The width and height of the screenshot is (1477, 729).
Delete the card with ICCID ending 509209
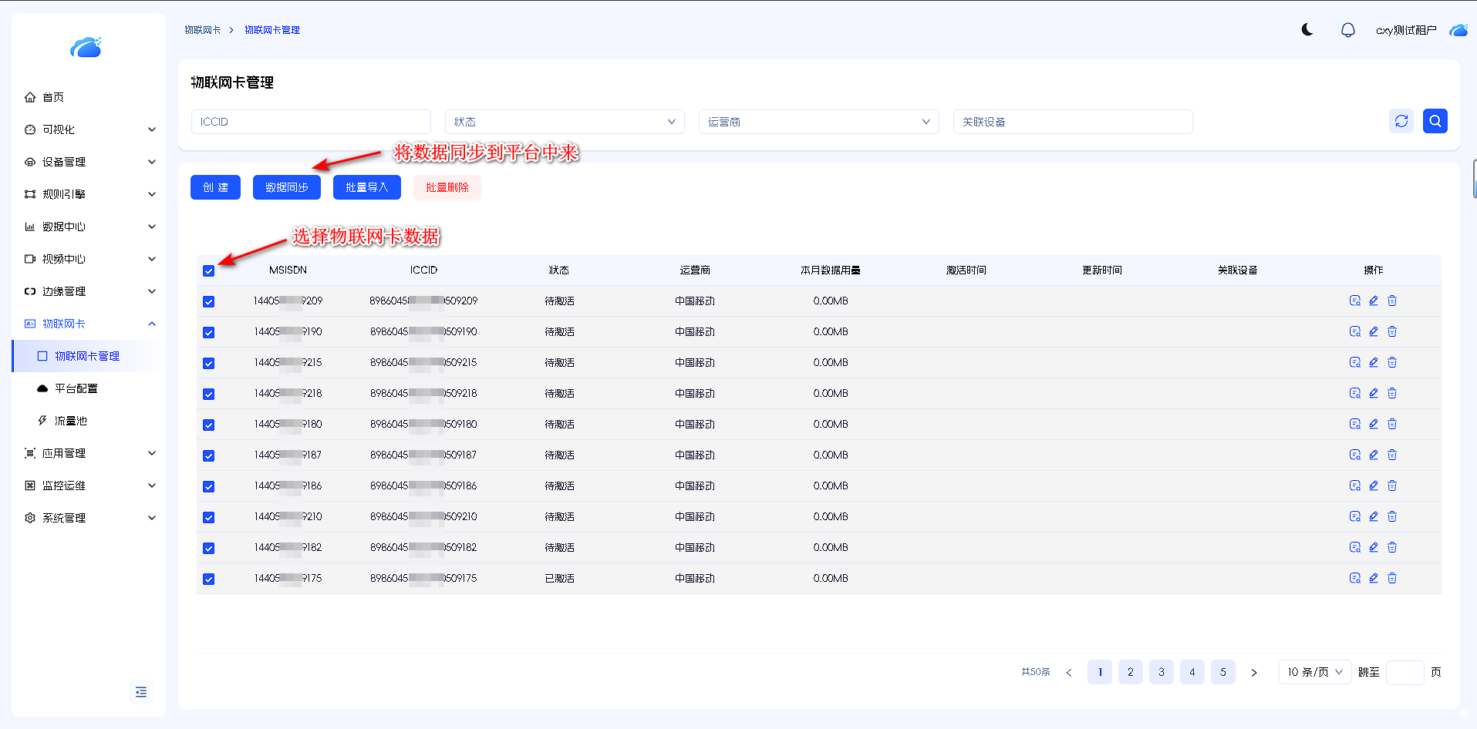pyautogui.click(x=1392, y=301)
